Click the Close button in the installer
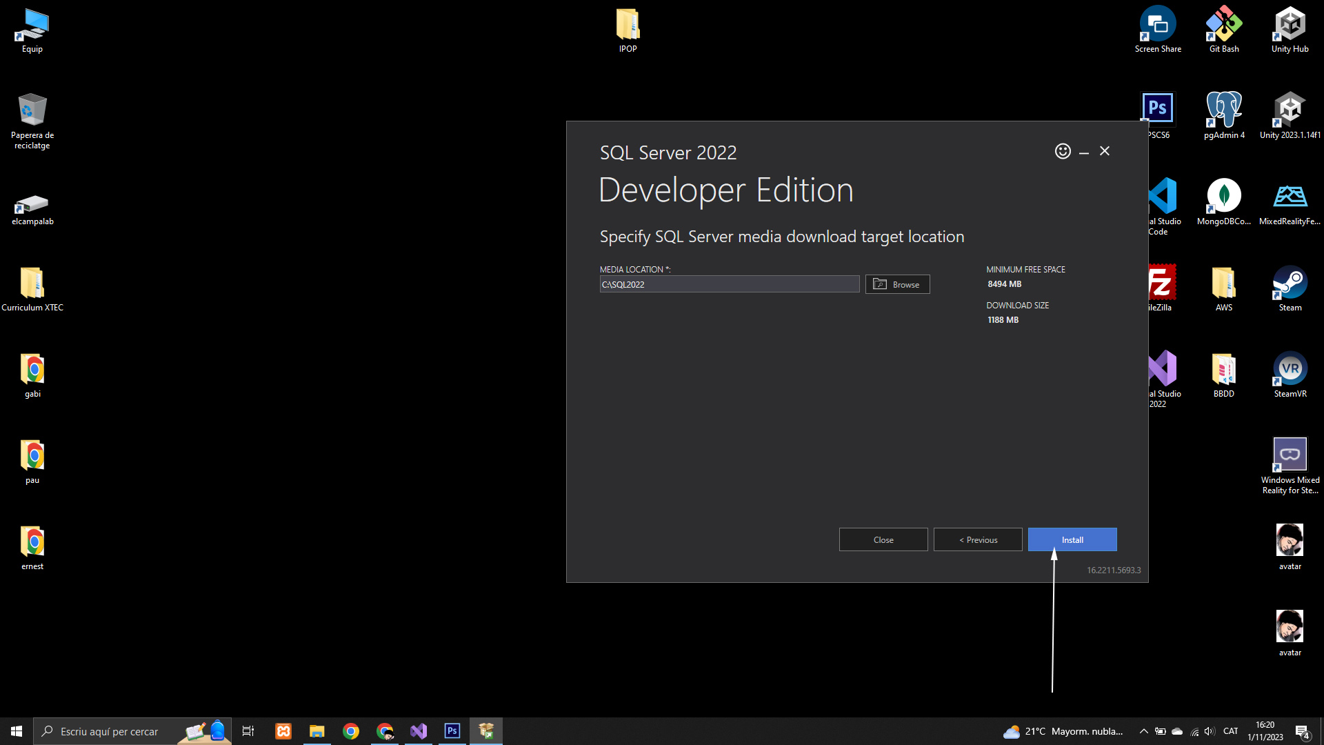The height and width of the screenshot is (745, 1324). (883, 539)
